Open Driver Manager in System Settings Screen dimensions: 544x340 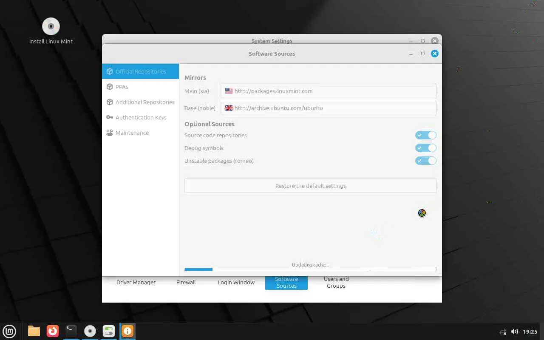pos(136,282)
